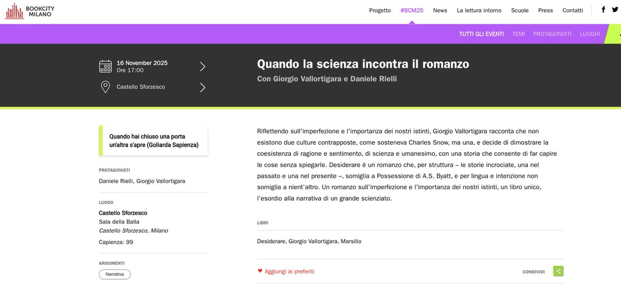Open the Contatti menu item

572,10
